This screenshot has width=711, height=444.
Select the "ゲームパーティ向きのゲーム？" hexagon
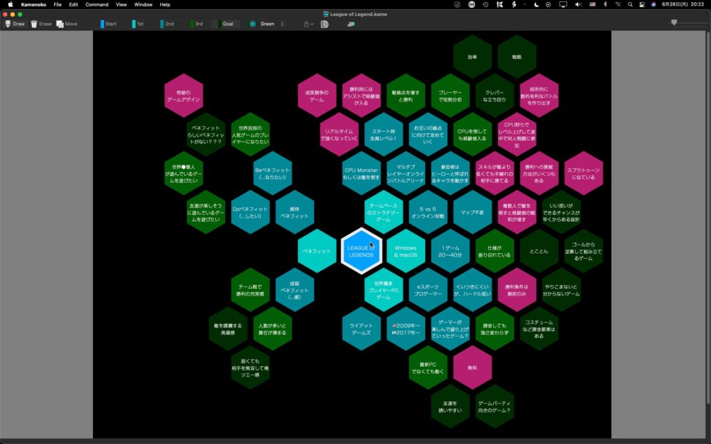click(494, 407)
